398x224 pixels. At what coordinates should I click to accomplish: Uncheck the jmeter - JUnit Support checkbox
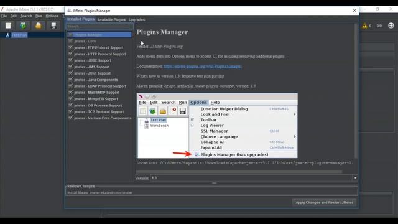click(70, 73)
